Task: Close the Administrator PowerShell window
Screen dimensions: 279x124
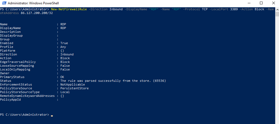Action: [x=273, y=3]
